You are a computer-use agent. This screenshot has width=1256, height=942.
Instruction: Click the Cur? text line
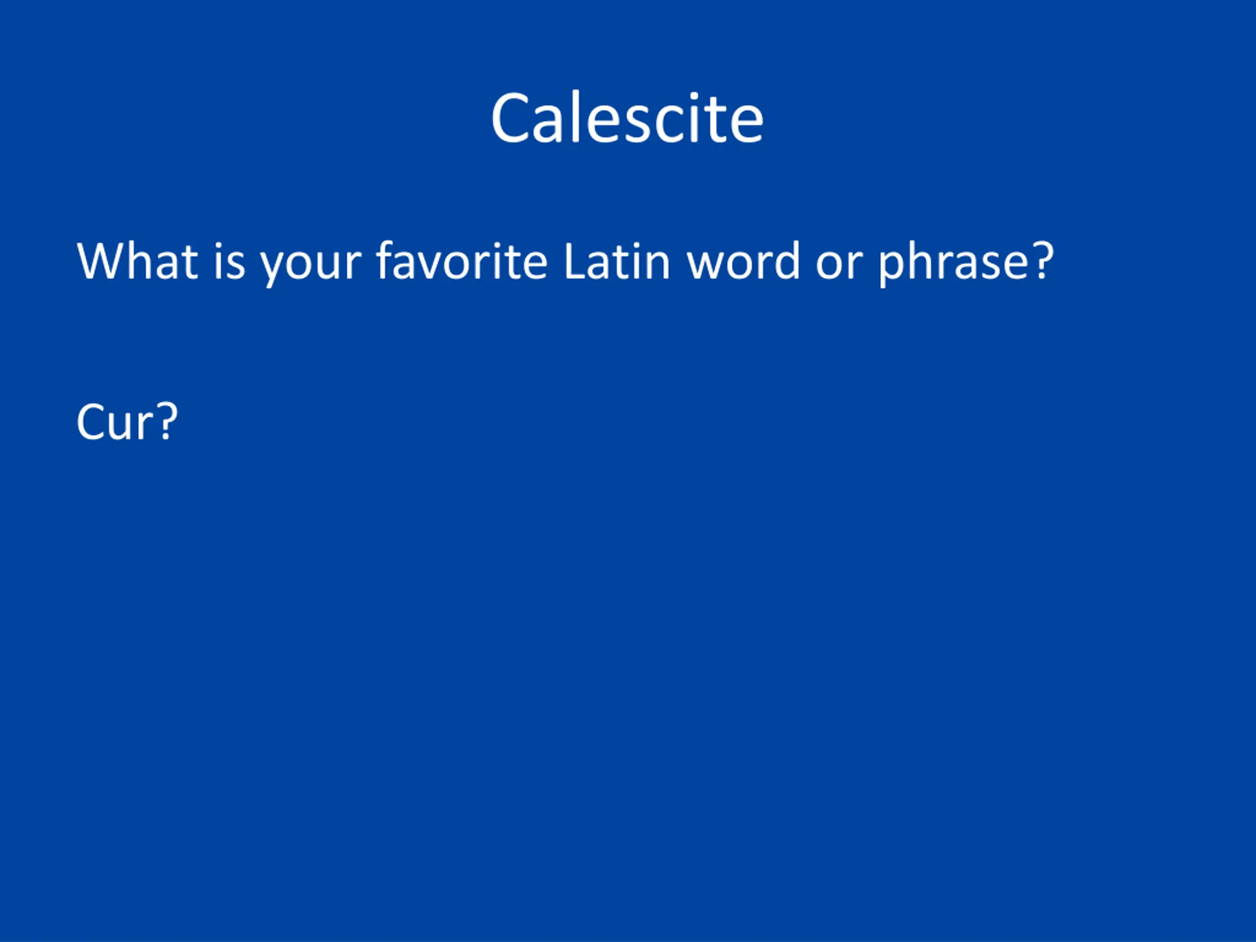(127, 421)
